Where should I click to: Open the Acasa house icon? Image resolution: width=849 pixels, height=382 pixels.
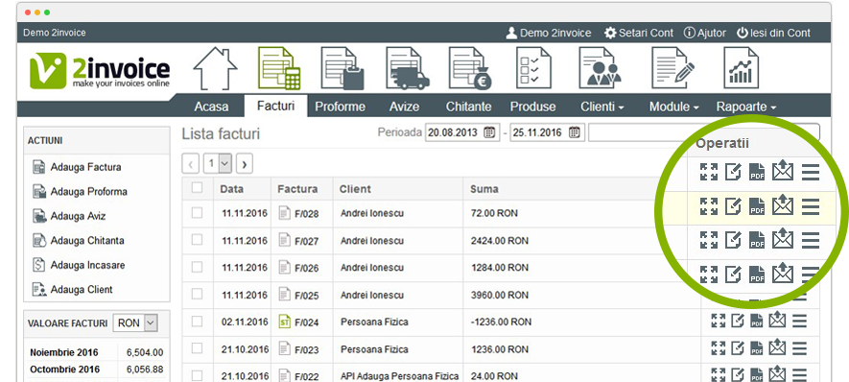click(215, 68)
